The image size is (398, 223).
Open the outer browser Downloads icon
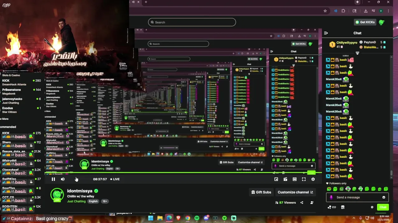pyautogui.click(x=366, y=11)
